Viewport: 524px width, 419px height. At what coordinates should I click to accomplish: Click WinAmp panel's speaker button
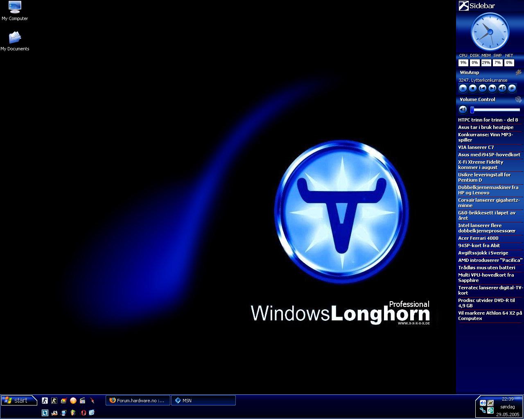tap(502, 88)
